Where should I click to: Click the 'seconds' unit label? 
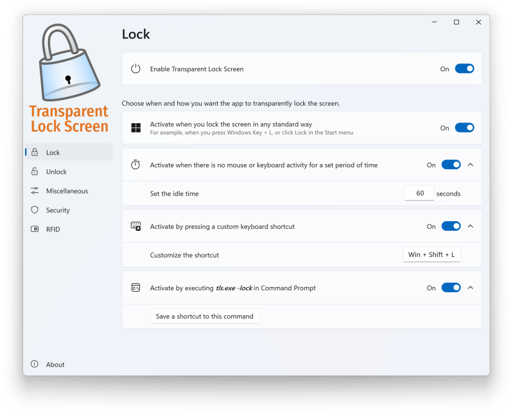[448, 194]
